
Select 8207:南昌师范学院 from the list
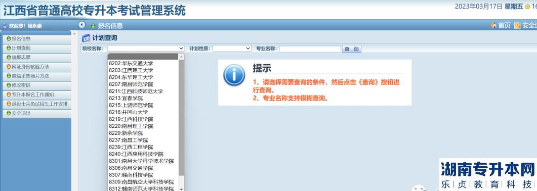[143, 84]
